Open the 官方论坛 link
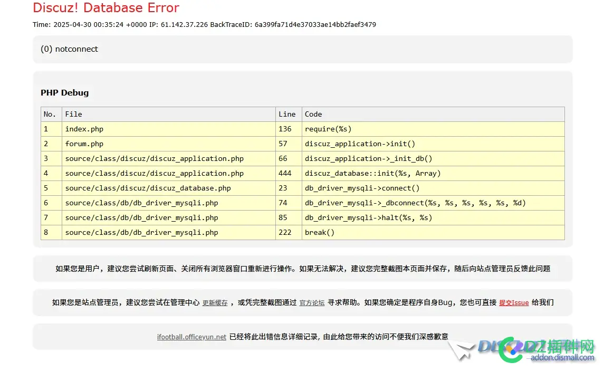Screen dimensions: 604x371 pyautogui.click(x=312, y=303)
